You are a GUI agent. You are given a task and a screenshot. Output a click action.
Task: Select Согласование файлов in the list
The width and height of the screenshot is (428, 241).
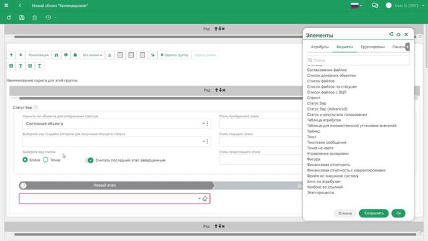pyautogui.click(x=327, y=70)
